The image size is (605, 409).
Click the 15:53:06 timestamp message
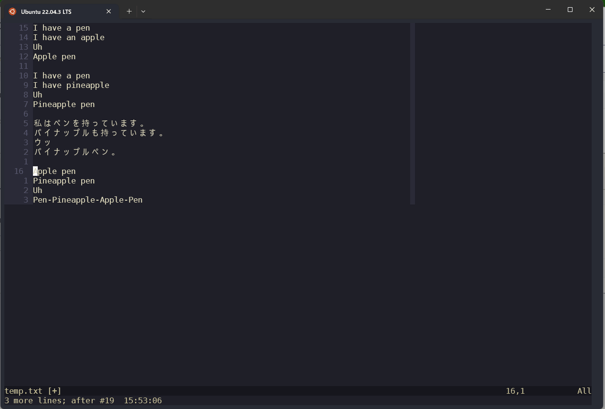pyautogui.click(x=142, y=400)
